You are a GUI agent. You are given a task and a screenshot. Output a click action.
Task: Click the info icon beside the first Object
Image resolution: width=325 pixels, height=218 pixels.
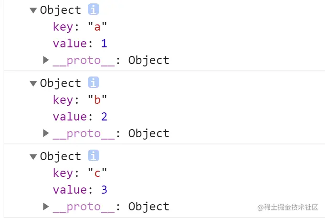tap(94, 10)
